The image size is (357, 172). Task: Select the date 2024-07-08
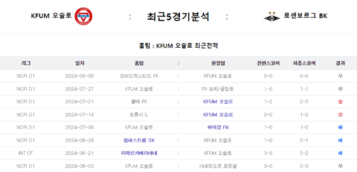click(79, 127)
